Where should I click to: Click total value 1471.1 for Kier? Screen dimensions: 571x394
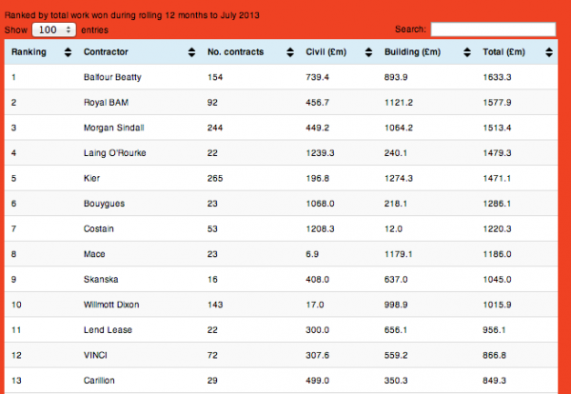tap(497, 178)
